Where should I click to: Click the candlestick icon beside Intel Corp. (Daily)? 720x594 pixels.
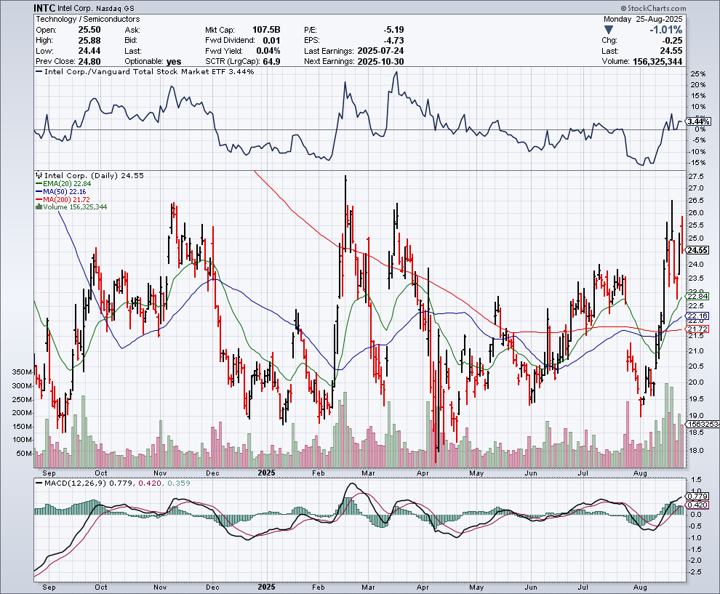coord(39,175)
